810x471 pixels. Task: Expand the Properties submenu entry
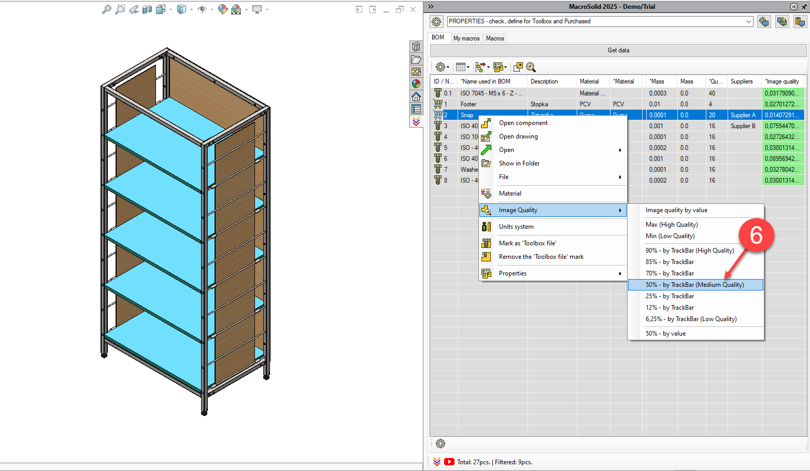pos(553,273)
